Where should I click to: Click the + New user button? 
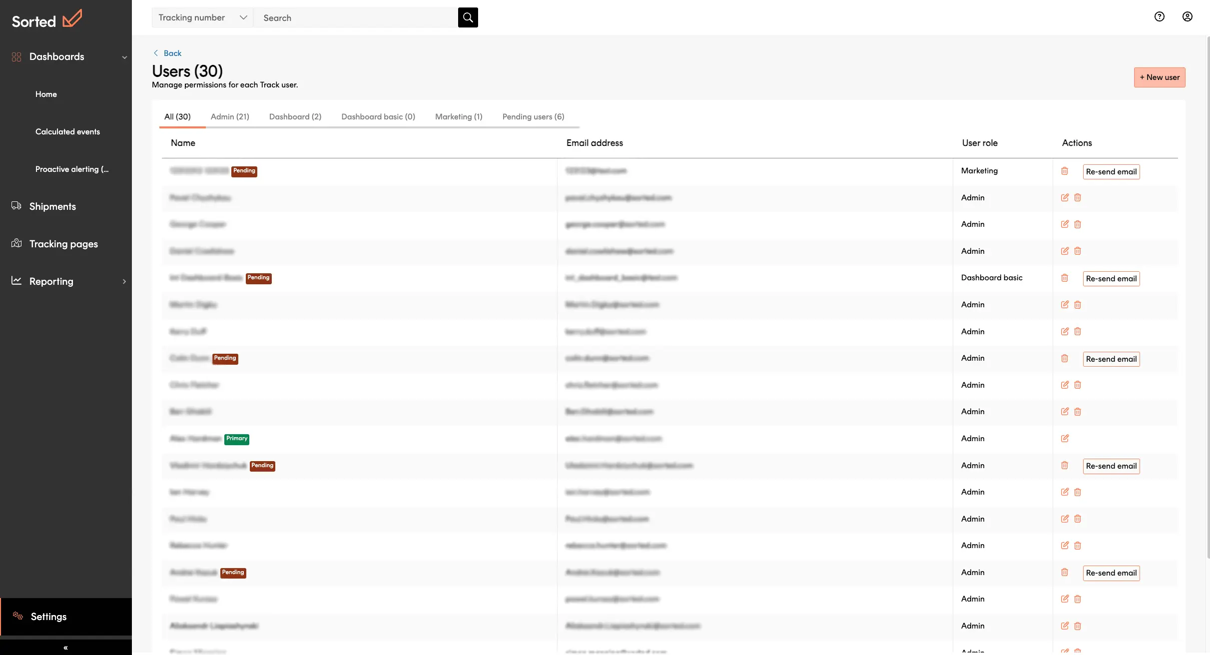(1160, 76)
